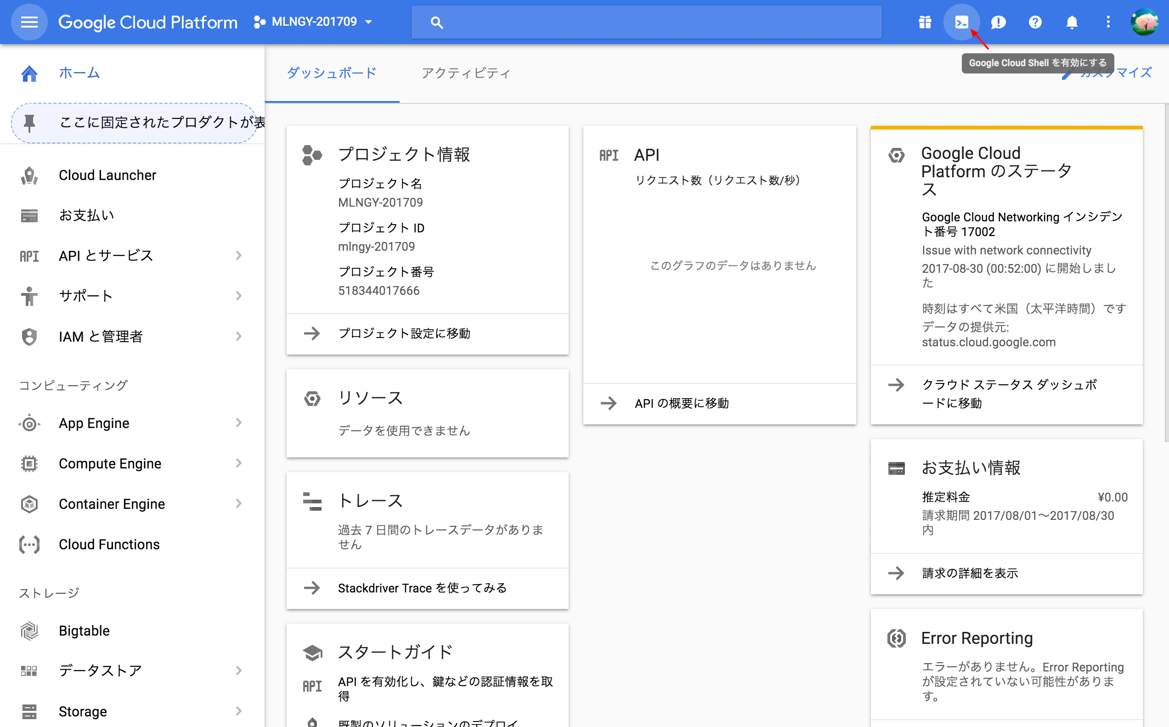The height and width of the screenshot is (727, 1169).
Task: Expand the IAM と管理者 submenu chevron
Action: click(x=238, y=336)
